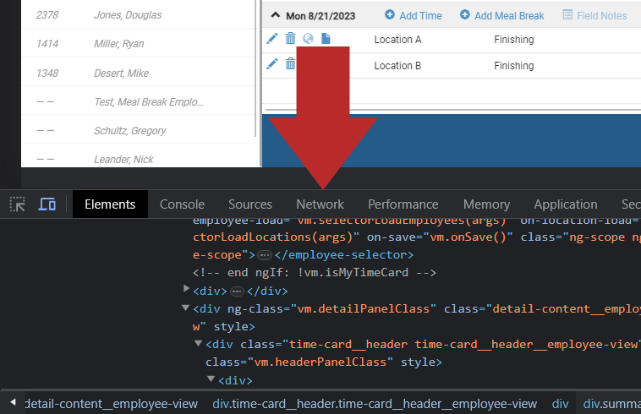
Task: Open the Performance tab
Action: [x=403, y=204]
